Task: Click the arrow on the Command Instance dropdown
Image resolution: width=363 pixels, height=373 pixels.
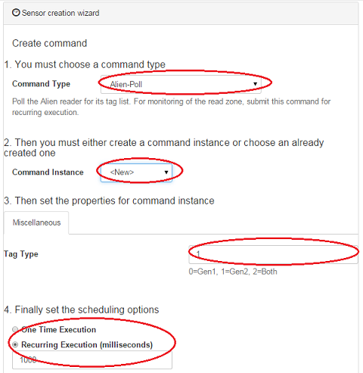Action: [x=166, y=173]
